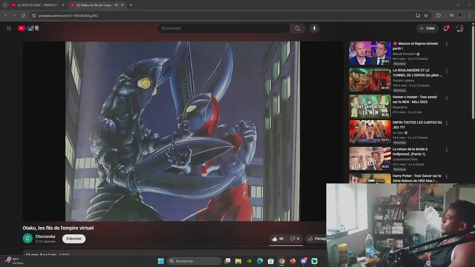Open Magickirua channel link
Viewport: 475px width, 267px height.
(401, 107)
